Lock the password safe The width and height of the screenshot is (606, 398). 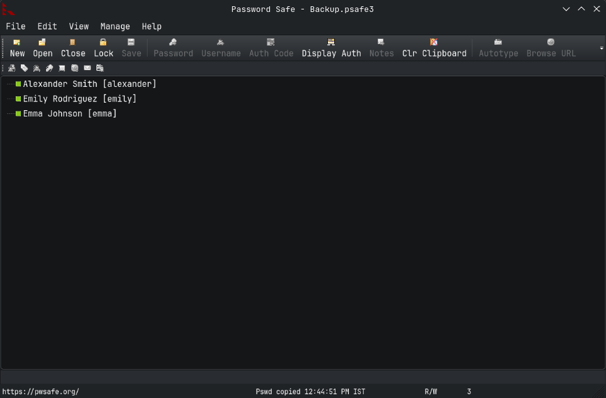(103, 48)
